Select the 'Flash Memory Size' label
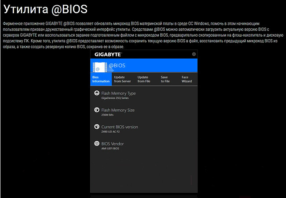This screenshot has width=286, height=198. [118, 110]
